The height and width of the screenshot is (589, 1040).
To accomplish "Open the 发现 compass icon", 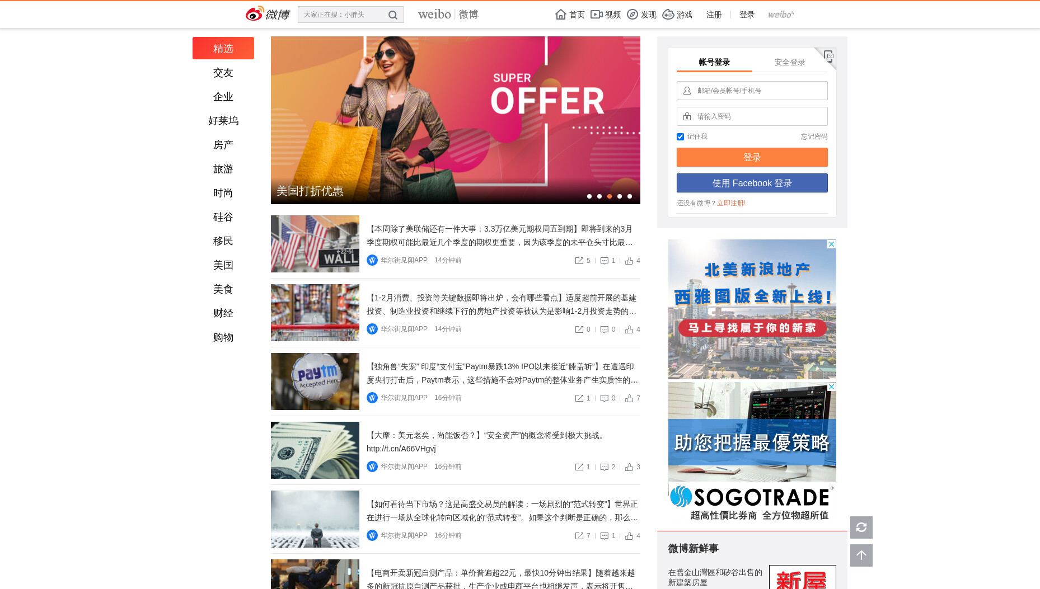I will coord(633,15).
